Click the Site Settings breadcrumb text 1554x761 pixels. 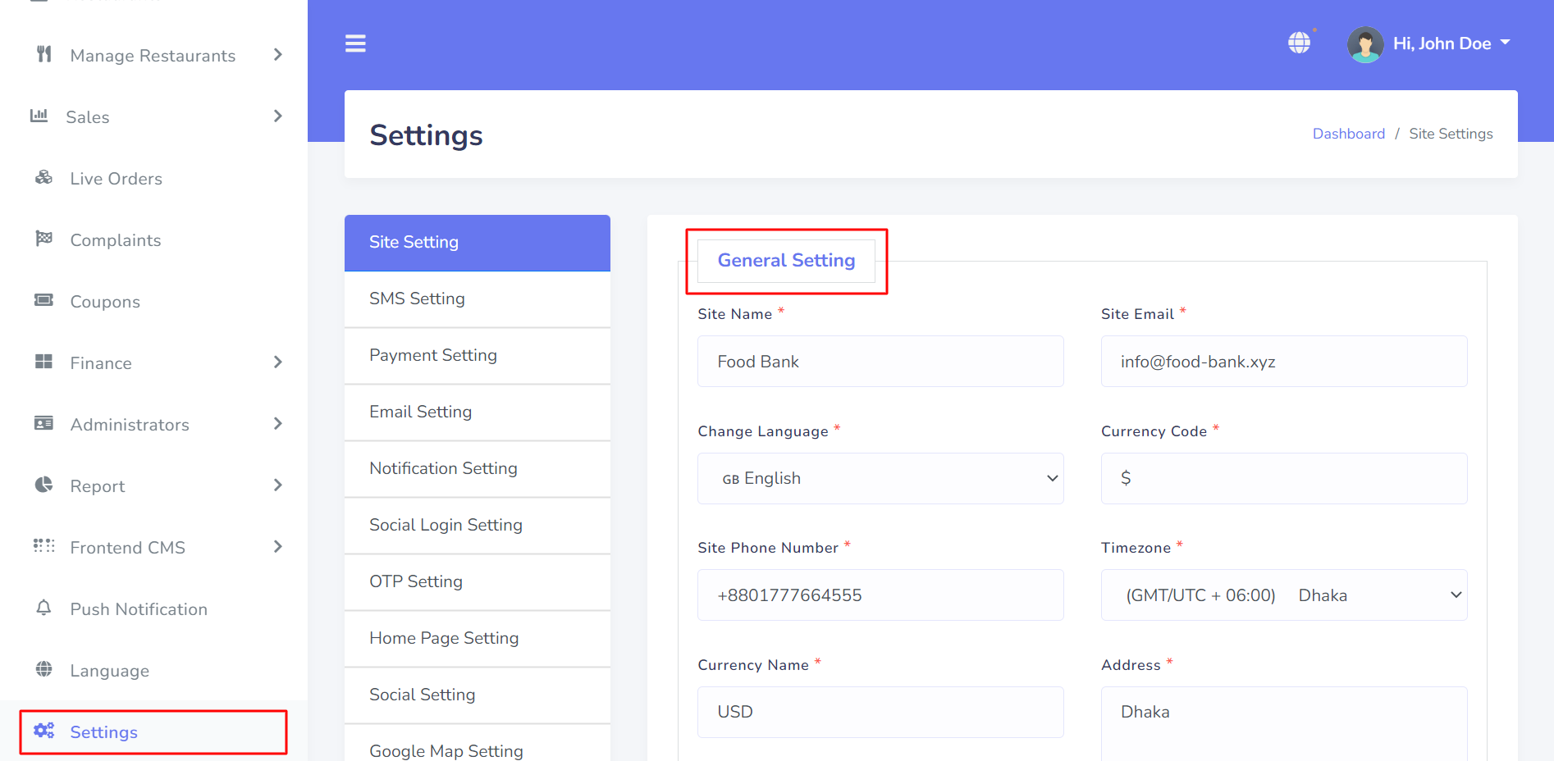click(1451, 134)
